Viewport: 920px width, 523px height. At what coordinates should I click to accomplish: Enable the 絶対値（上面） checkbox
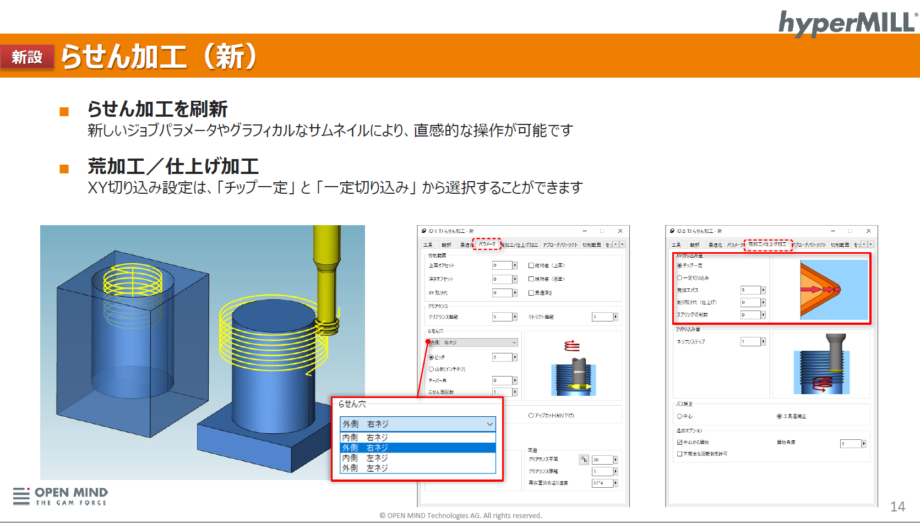pos(531,265)
